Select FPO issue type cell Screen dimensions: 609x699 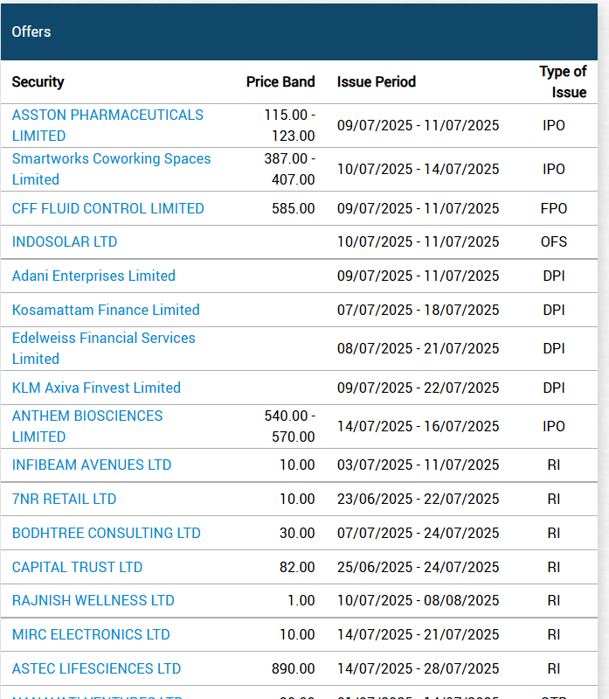554,208
